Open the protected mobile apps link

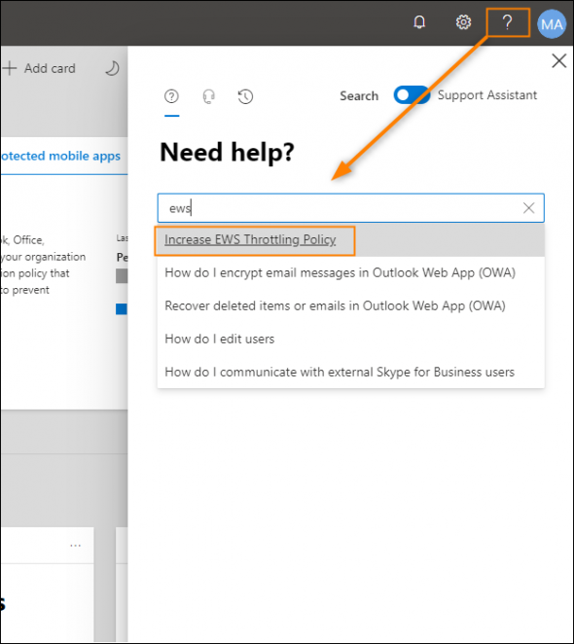(60, 156)
